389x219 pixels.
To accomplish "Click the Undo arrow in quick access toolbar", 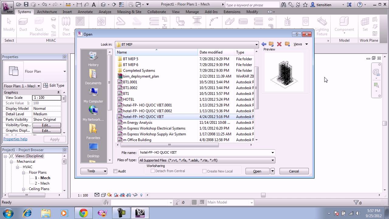I will (x=44, y=5).
